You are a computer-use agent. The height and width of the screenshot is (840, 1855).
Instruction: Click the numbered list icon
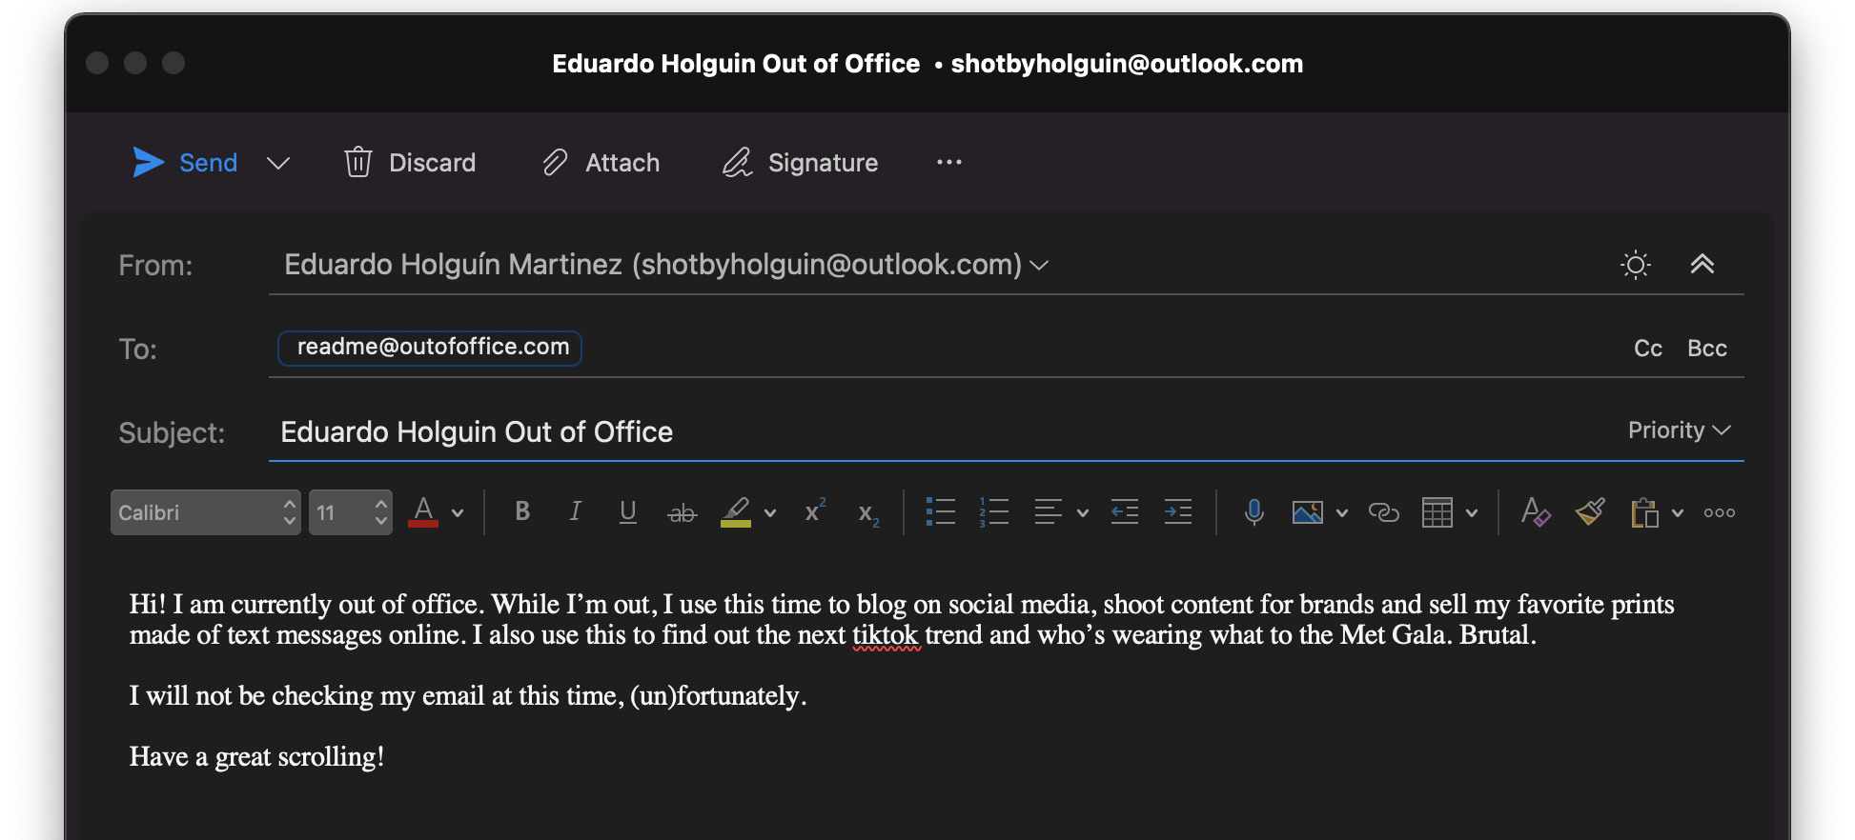(x=993, y=512)
